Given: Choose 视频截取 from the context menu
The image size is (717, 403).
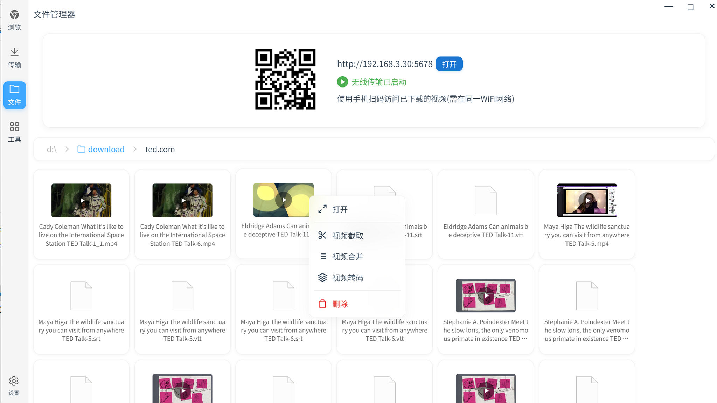Looking at the screenshot, I should click(357, 236).
